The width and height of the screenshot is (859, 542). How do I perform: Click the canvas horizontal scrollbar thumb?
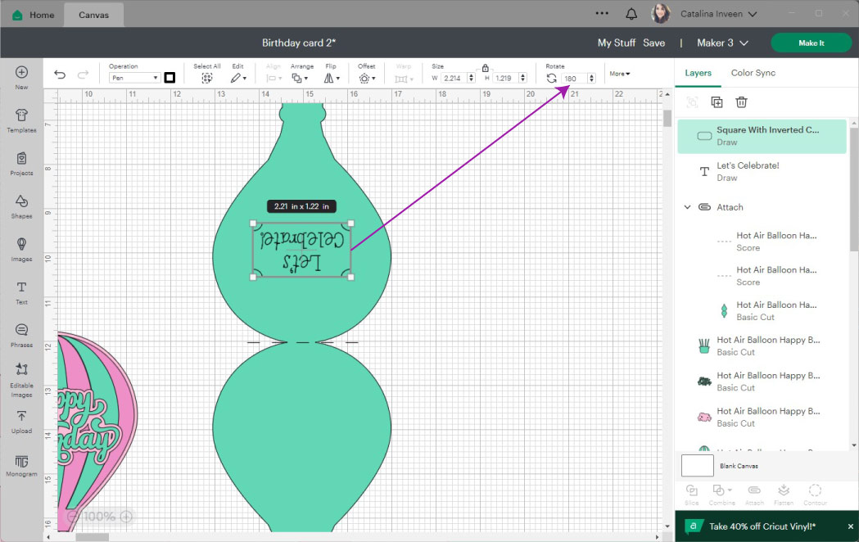tap(92, 537)
